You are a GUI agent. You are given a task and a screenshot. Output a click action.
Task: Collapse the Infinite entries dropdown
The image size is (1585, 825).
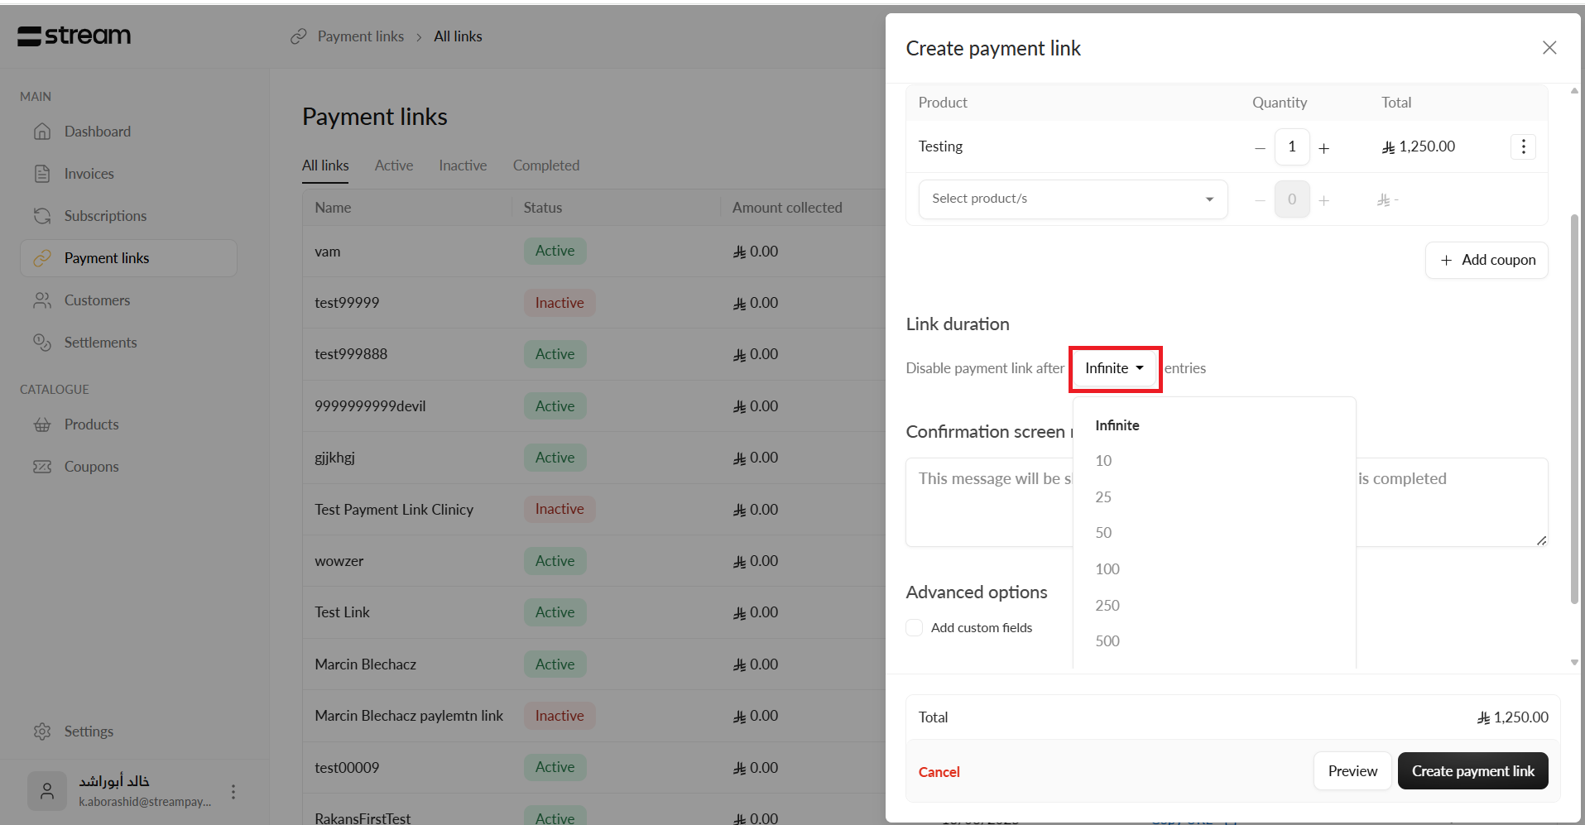point(1114,368)
